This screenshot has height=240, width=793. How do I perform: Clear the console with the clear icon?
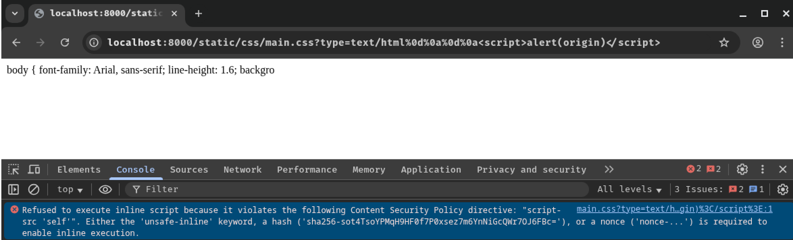(34, 189)
